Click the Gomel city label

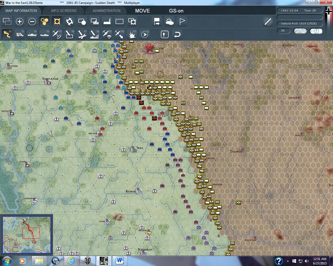click(x=23, y=162)
